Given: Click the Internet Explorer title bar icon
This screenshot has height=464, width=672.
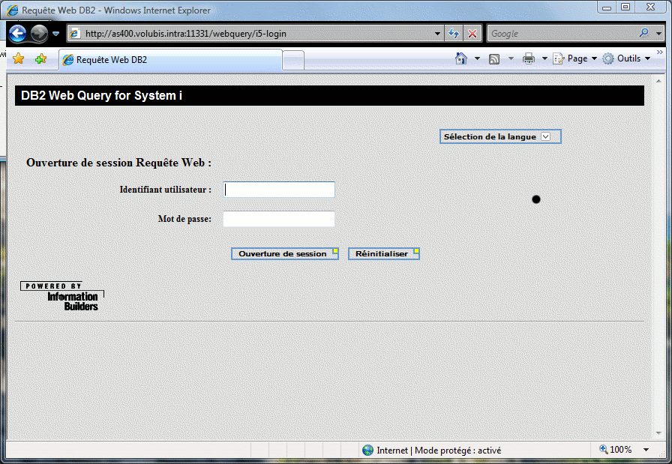Looking at the screenshot, I should pos(13,10).
